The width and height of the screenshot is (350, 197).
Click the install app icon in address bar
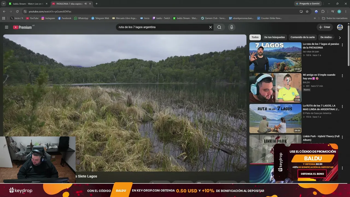tap(301, 11)
